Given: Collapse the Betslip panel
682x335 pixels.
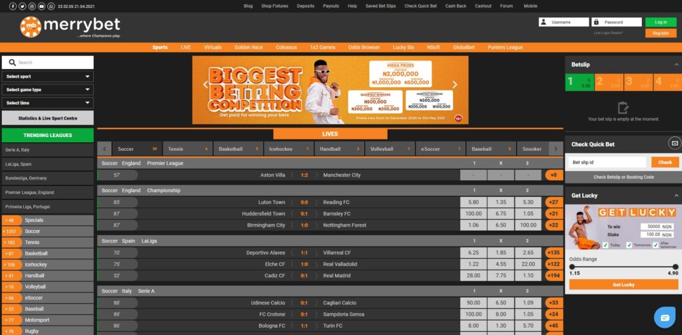Looking at the screenshot, I should [x=677, y=64].
